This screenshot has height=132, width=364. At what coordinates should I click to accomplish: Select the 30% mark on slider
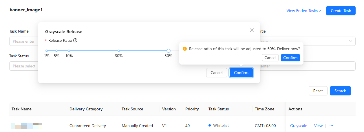(119, 51)
